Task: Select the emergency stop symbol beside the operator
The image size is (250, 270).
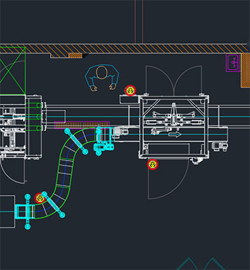Action: pyautogui.click(x=130, y=90)
